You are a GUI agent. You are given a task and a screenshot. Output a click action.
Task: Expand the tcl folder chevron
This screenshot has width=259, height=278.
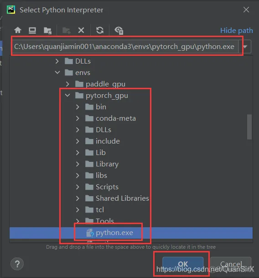coord(78,210)
